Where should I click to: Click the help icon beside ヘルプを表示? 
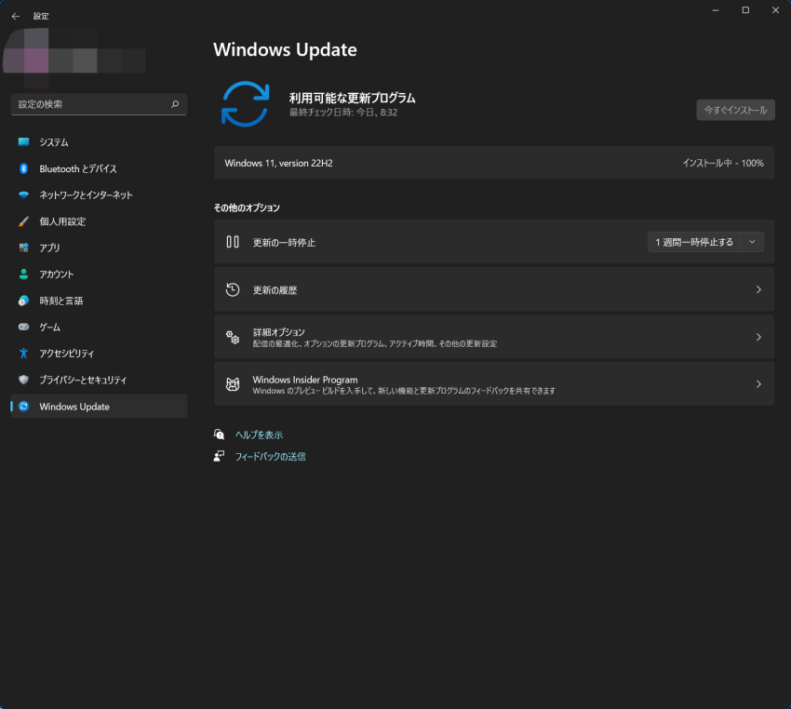pyautogui.click(x=219, y=435)
